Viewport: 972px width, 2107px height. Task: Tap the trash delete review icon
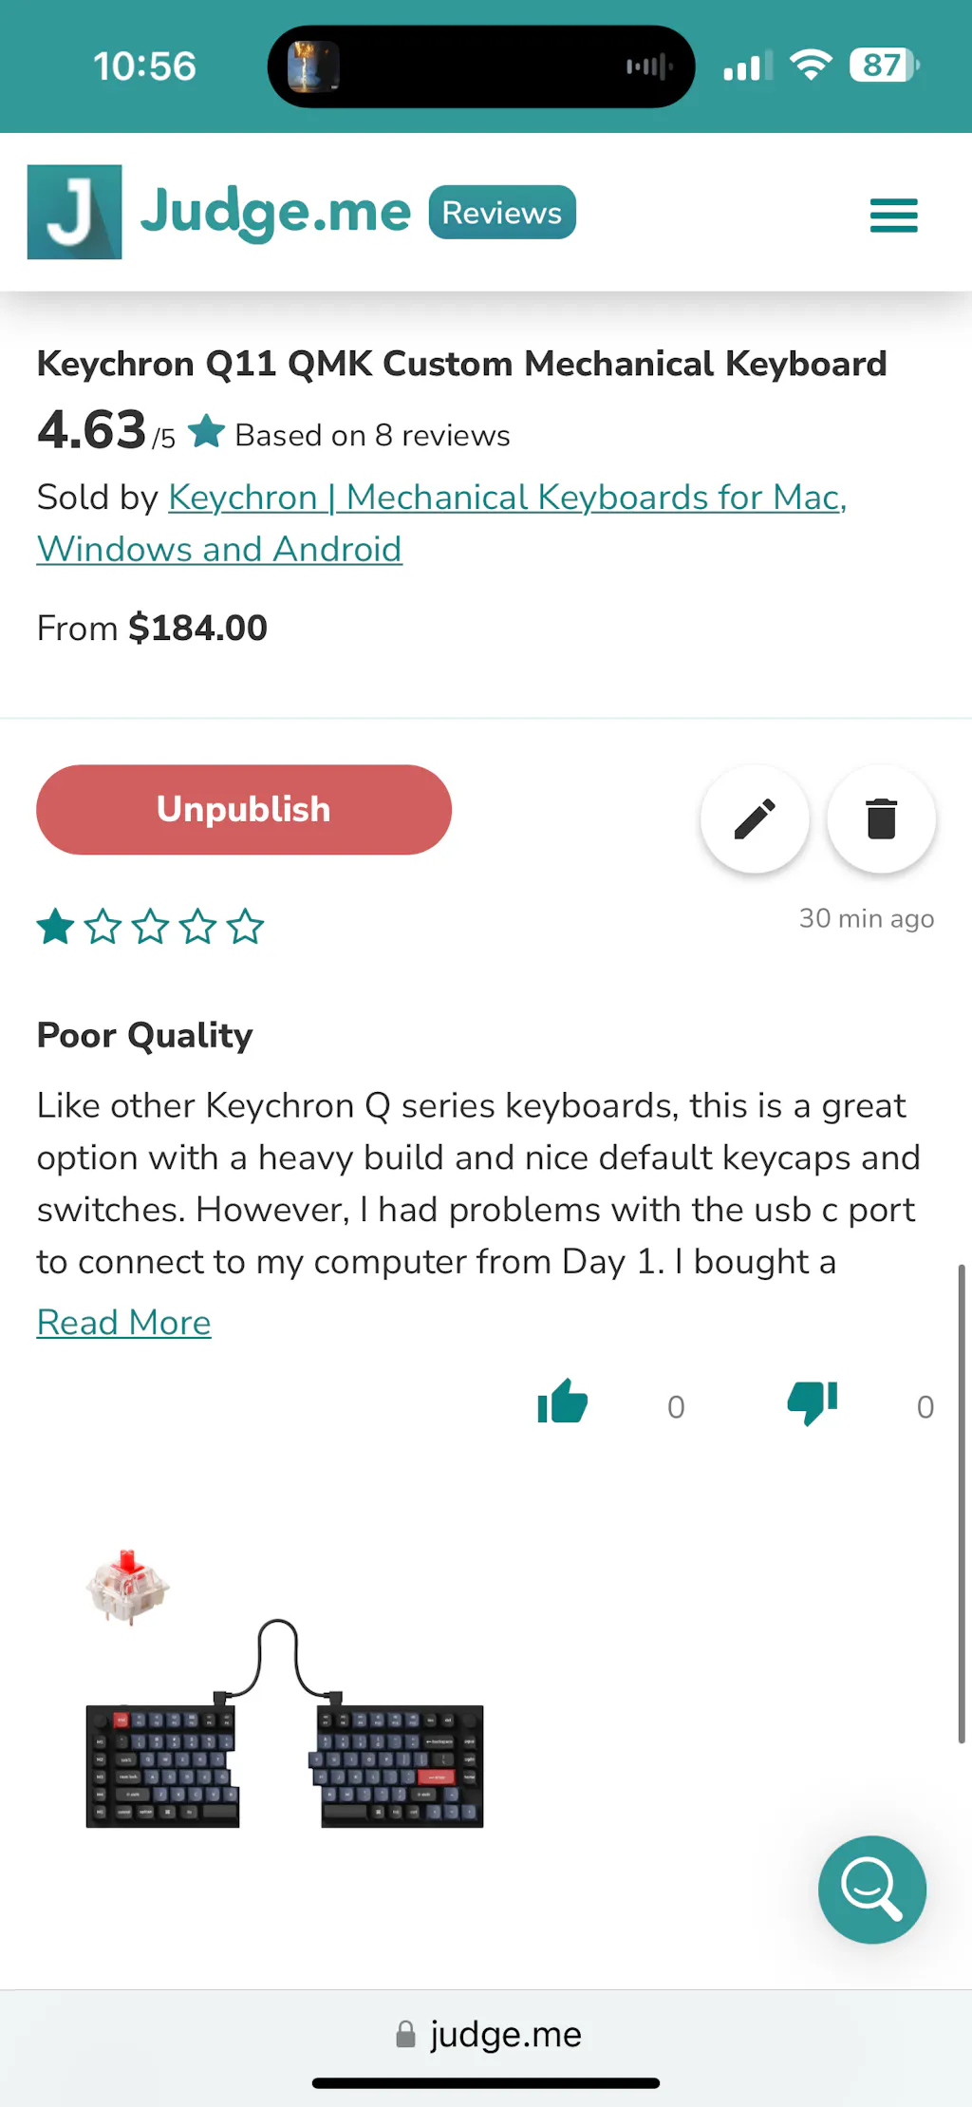click(x=881, y=818)
